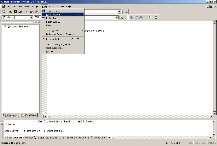The height and width of the screenshot is (146, 217).
Task: Choose Build test.exe menu entry
Action: pos(63,14)
